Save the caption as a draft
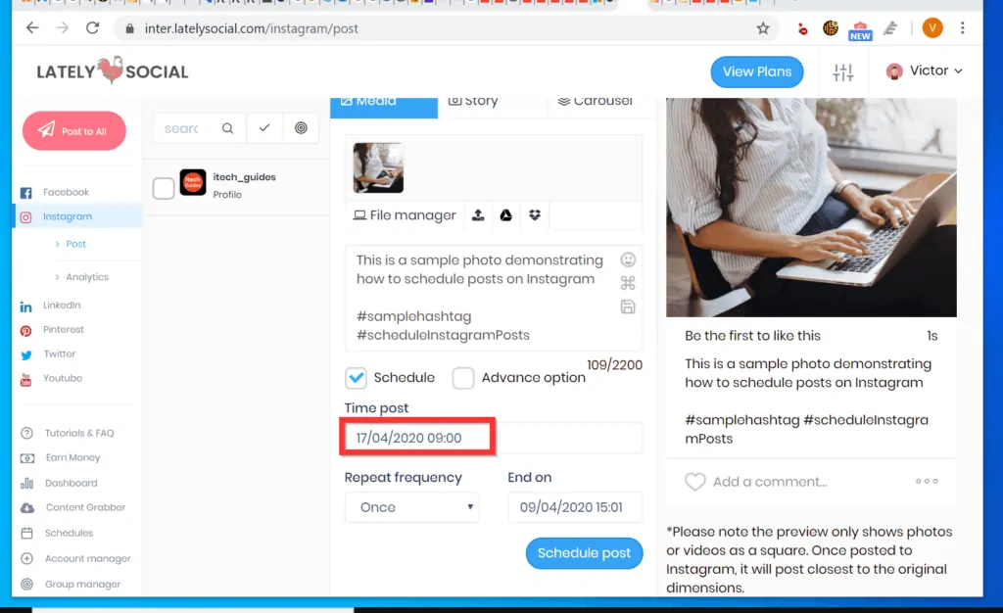Screen dimensions: 1003x613 click(x=628, y=306)
